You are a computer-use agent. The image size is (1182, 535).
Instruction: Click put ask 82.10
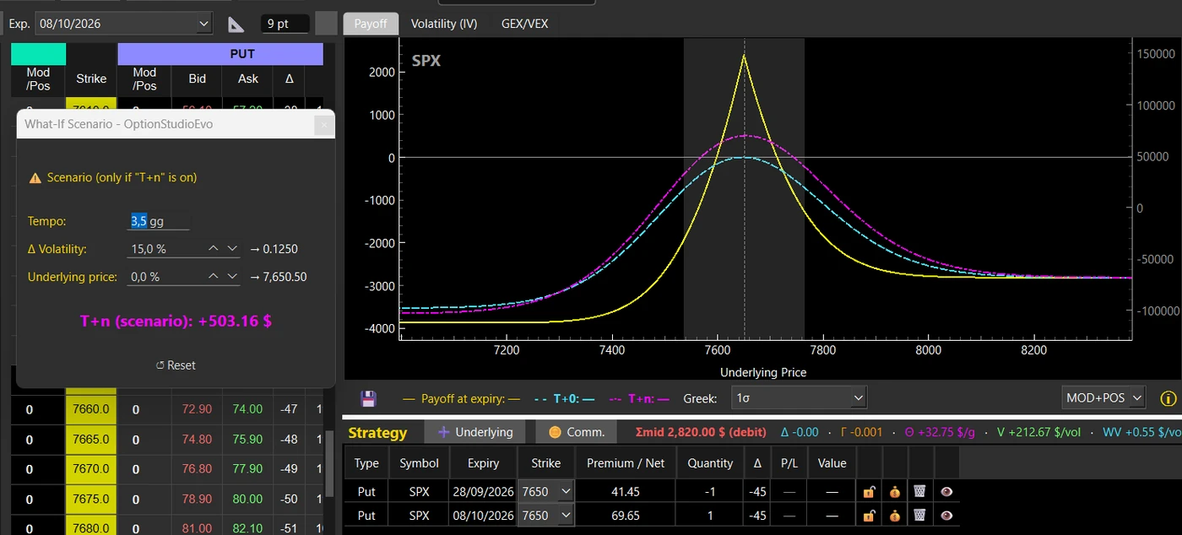click(248, 528)
